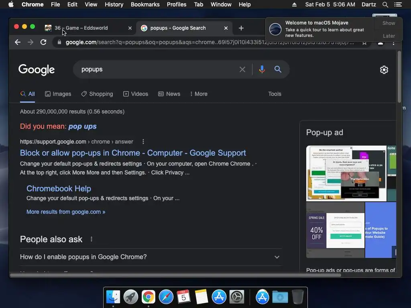Select the Shopping search tab
This screenshot has height=308, width=411.
(x=97, y=94)
